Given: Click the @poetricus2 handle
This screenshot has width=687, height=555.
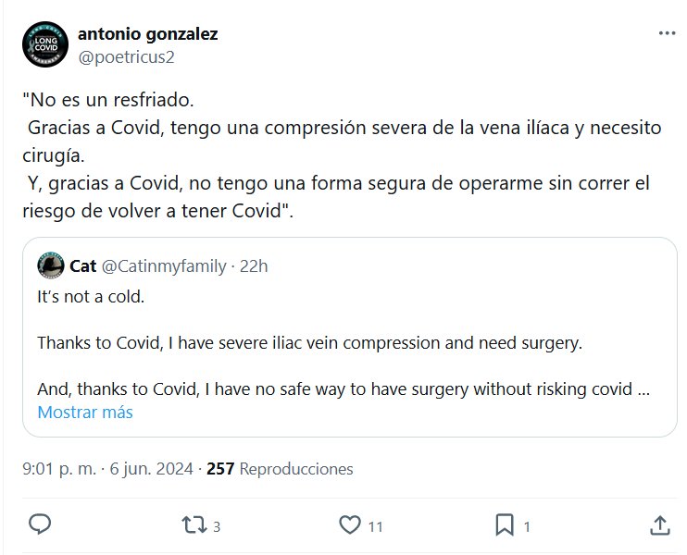Looking at the screenshot, I should [127, 56].
